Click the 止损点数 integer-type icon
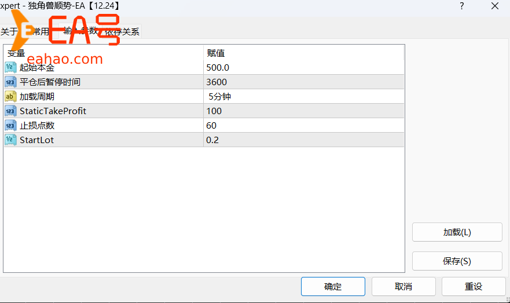Screen dimensions: 510x303 pos(10,125)
